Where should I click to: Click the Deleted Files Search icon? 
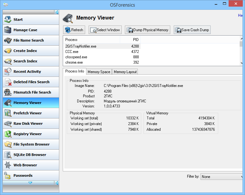click(x=8, y=82)
